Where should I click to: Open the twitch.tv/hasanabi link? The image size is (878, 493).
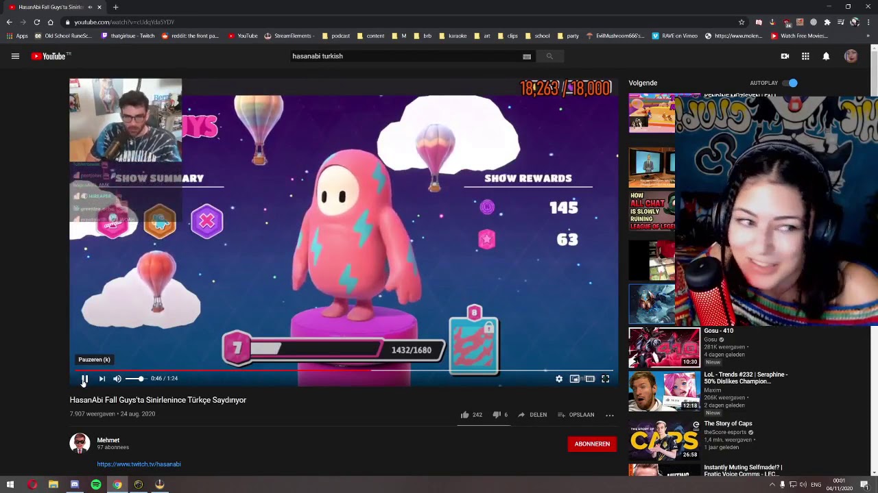click(139, 464)
